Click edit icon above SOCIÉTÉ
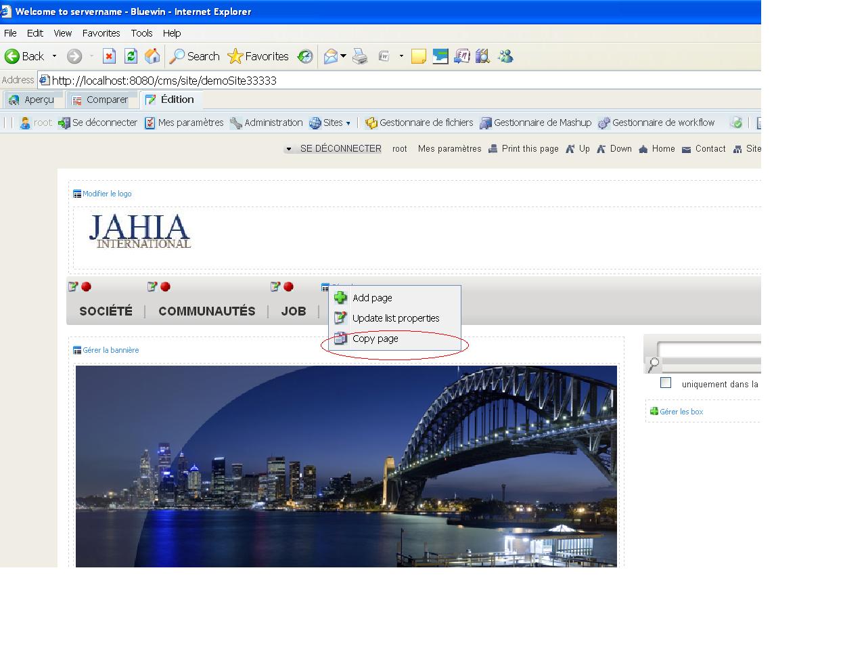The height and width of the screenshot is (650, 866). click(73, 286)
